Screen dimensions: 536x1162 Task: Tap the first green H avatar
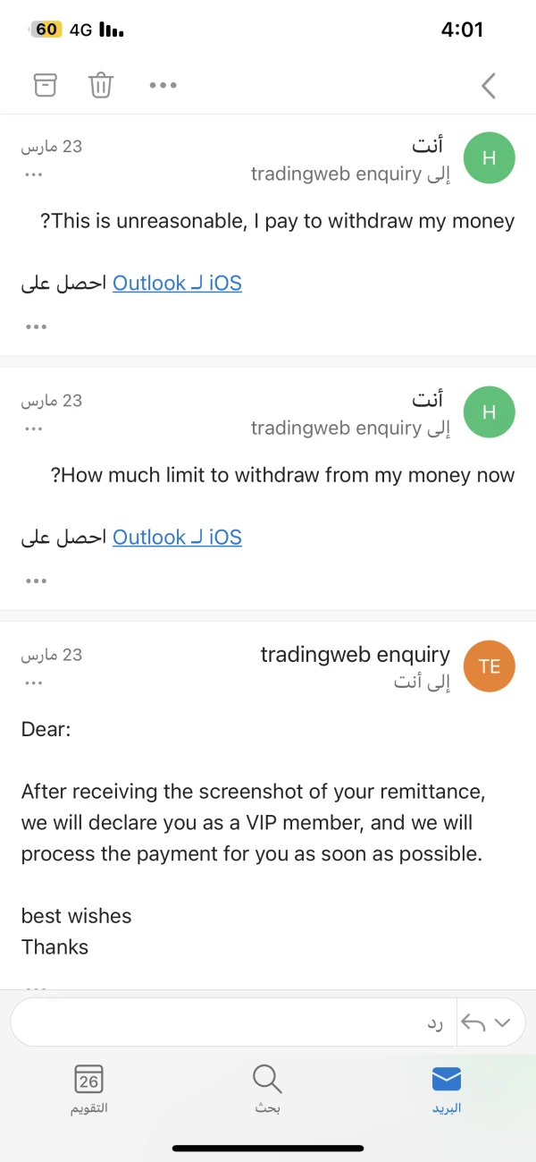[490, 158]
